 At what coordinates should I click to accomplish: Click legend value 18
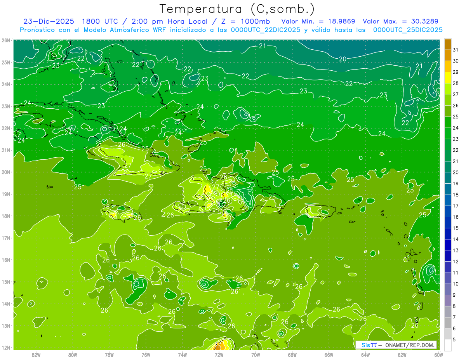click(x=456, y=195)
